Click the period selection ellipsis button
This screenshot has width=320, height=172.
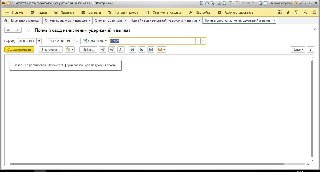point(77,41)
